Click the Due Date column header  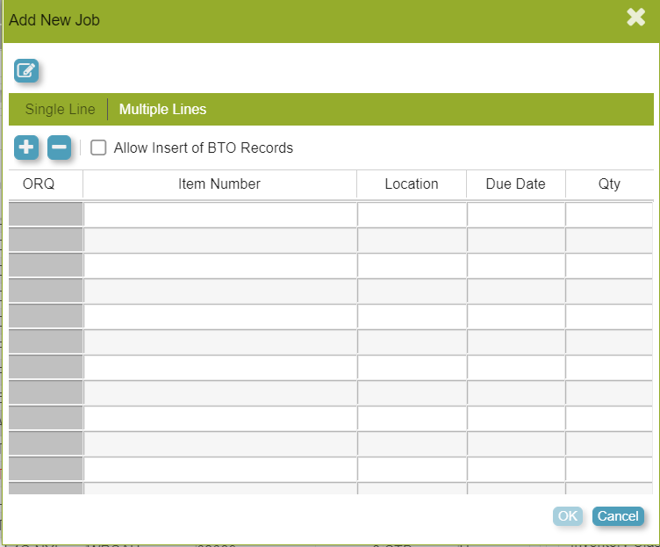[x=515, y=184]
